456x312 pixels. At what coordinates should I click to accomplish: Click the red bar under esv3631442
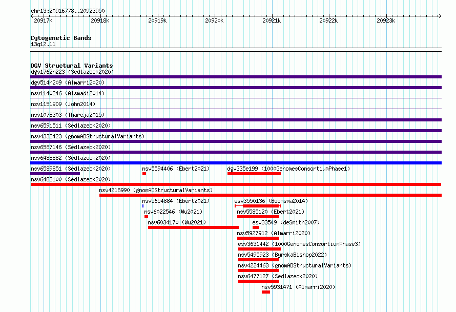pos(259,249)
